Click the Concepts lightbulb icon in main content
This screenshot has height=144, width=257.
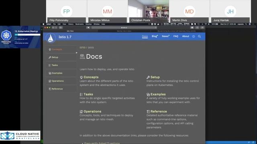click(x=81, y=77)
